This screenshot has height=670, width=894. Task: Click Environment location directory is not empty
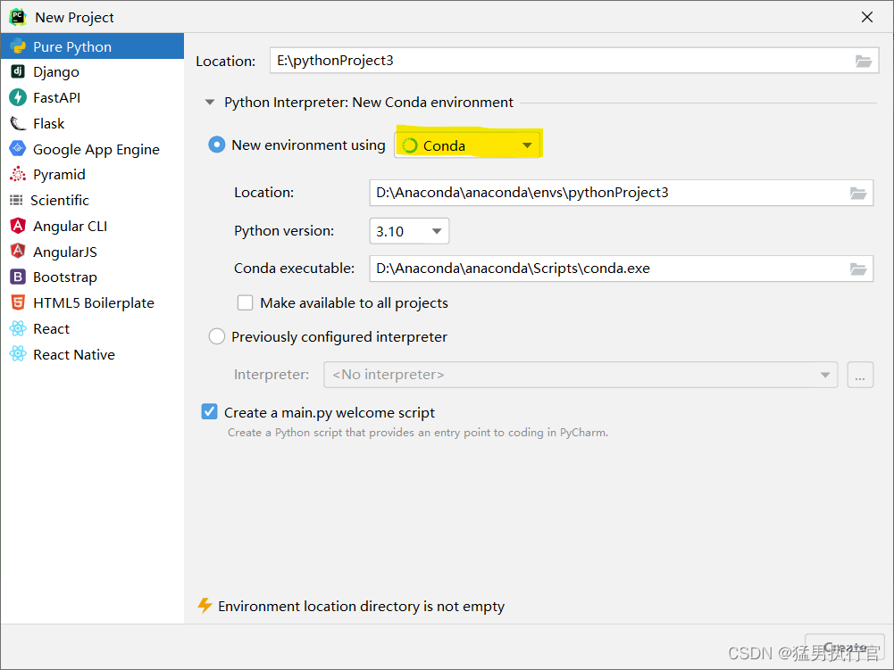pyautogui.click(x=362, y=606)
